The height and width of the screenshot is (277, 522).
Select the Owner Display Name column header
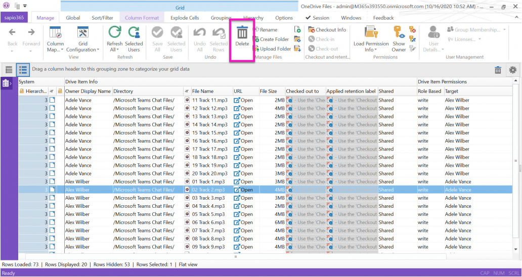pos(88,91)
